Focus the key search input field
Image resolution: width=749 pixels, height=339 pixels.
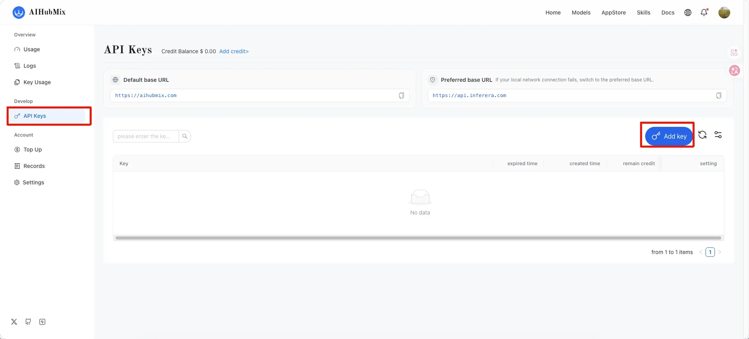(x=146, y=136)
